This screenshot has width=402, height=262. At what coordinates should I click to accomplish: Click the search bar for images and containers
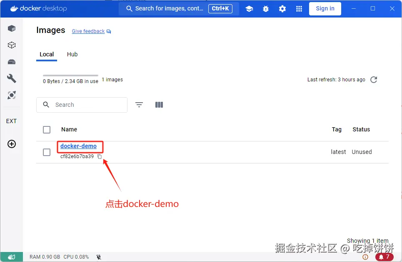click(179, 9)
